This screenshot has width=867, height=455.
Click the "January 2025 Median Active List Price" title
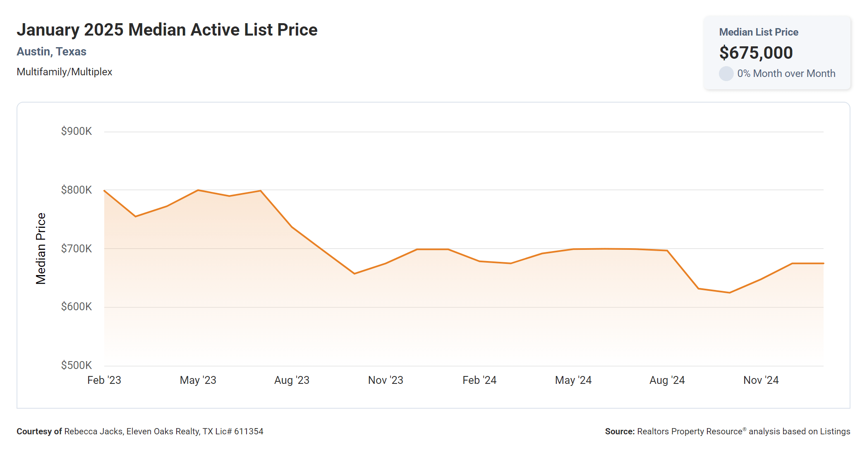coord(167,30)
